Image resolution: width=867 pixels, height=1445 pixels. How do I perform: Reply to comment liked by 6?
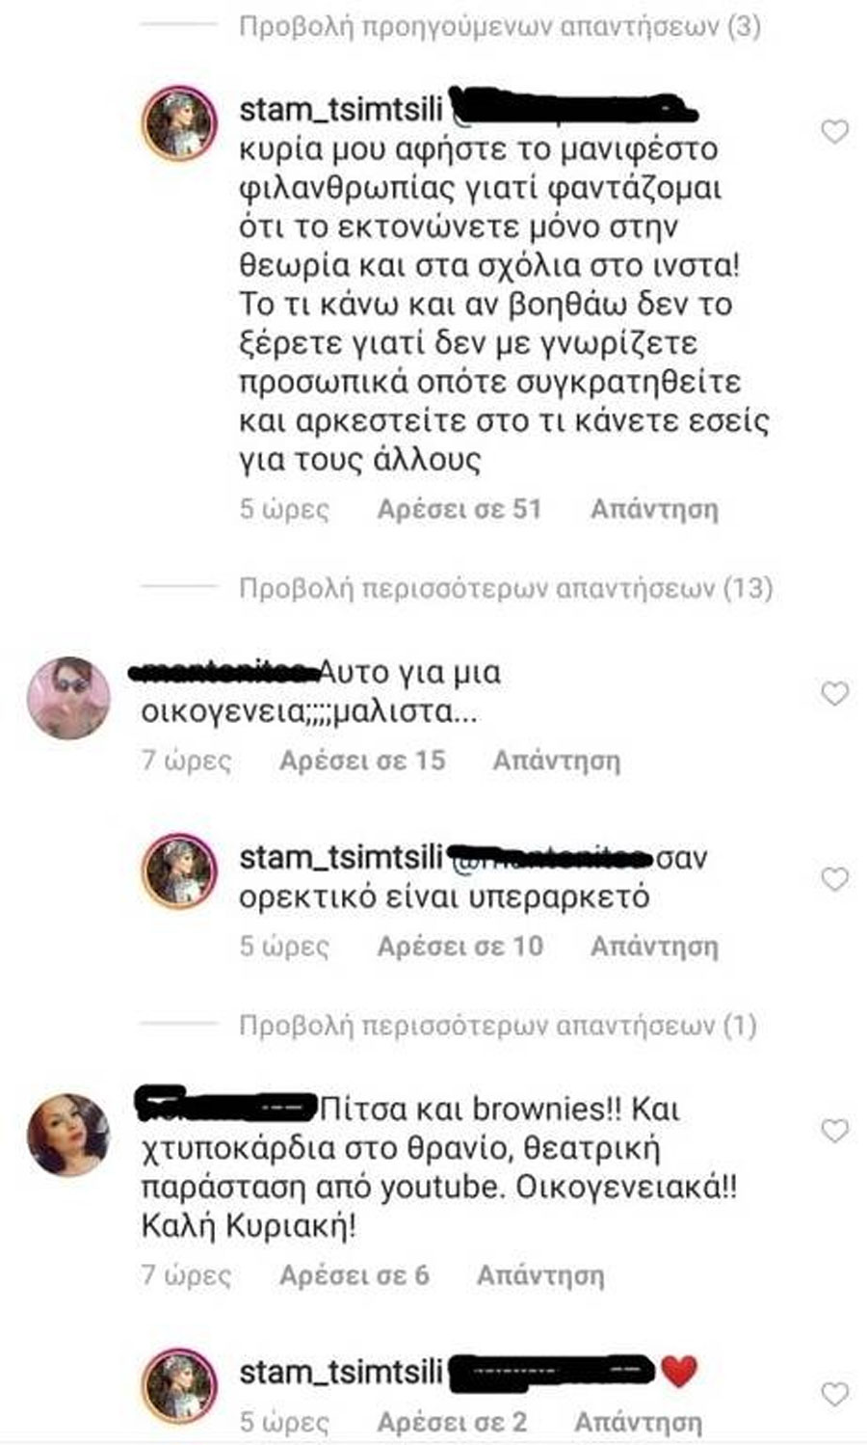click(540, 1275)
